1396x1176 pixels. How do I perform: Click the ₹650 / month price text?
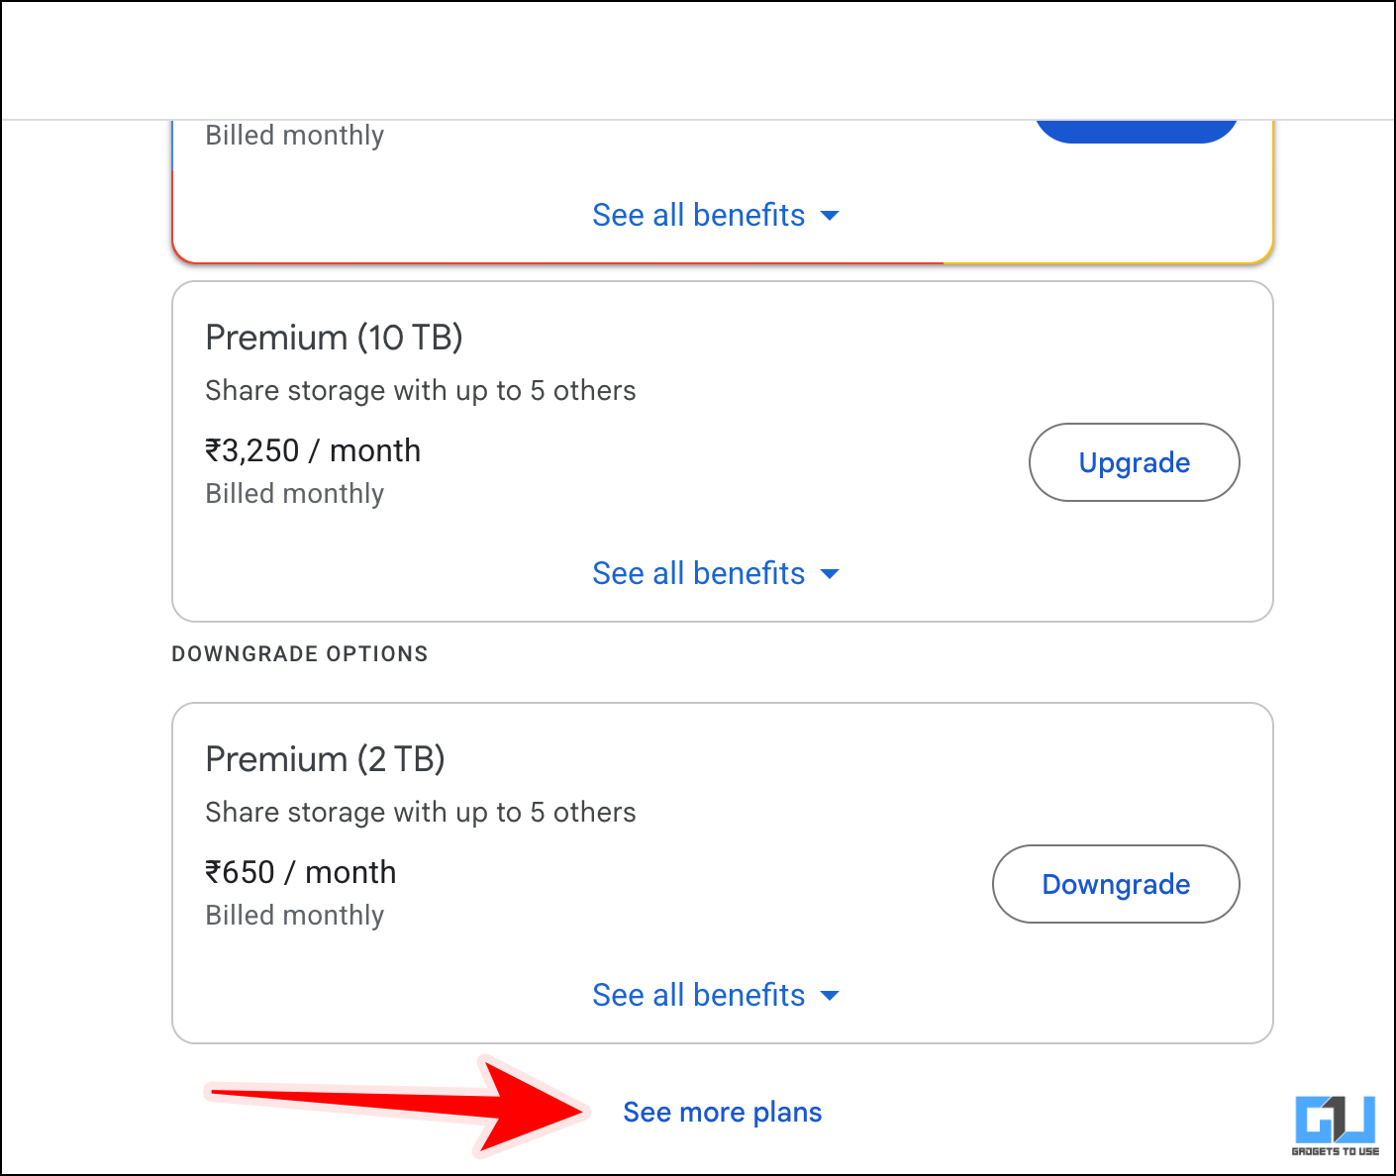pos(300,873)
